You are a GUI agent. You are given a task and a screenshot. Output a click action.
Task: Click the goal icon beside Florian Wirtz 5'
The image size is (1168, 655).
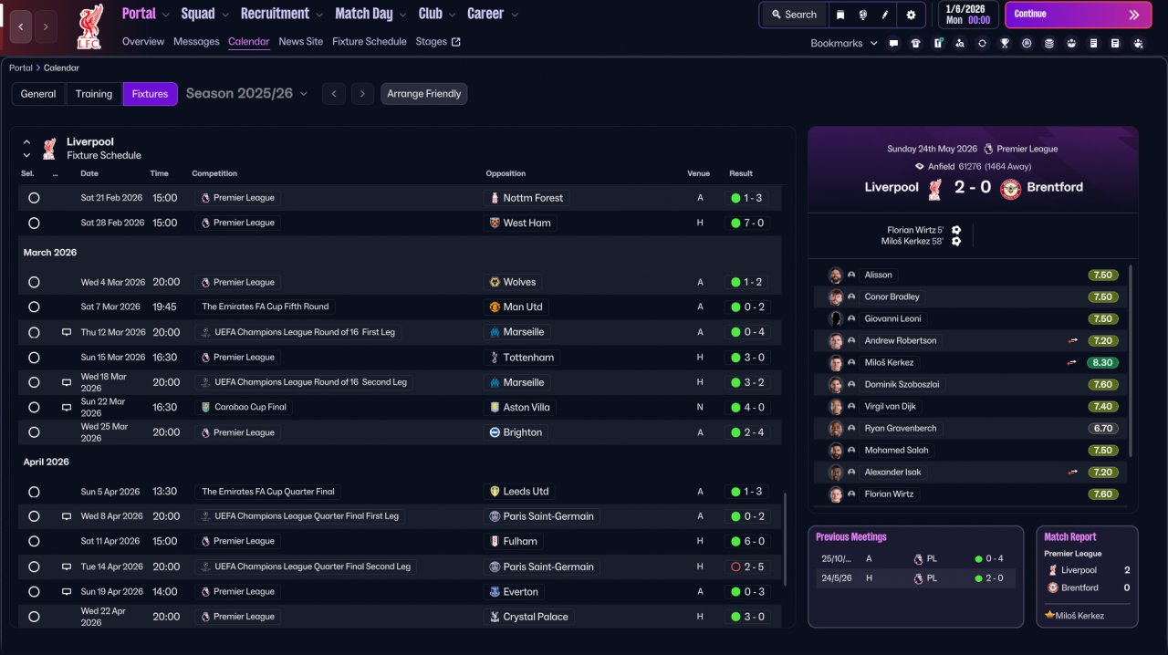tap(955, 230)
